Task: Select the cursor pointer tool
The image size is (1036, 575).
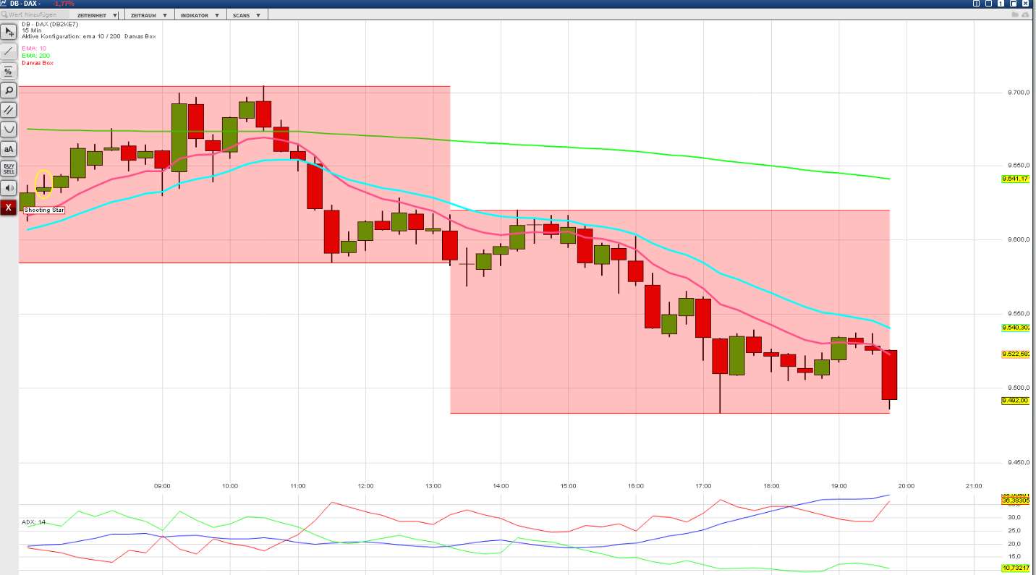Action: pos(9,32)
